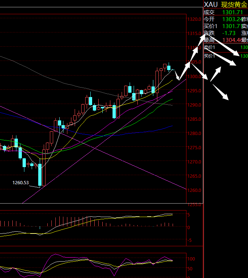Click the 今开 value 1303.24

pyautogui.click(x=233, y=19)
